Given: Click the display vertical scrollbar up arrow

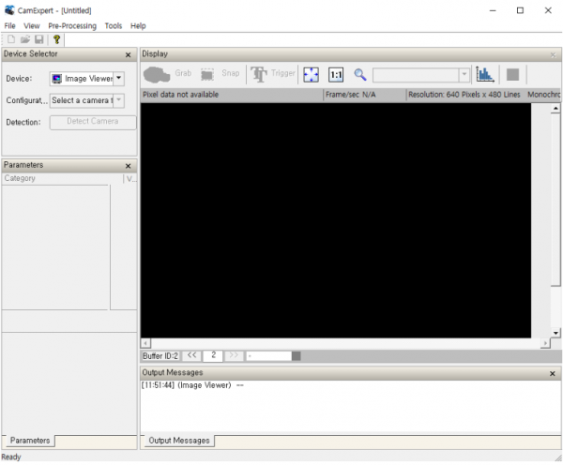Looking at the screenshot, I should 555,108.
